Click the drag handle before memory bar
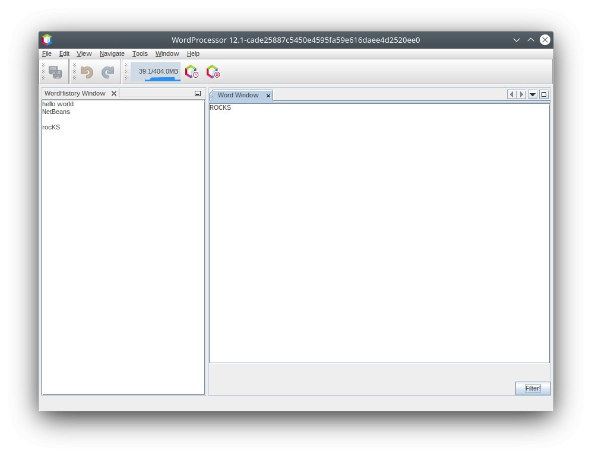The image size is (592, 457). click(127, 72)
